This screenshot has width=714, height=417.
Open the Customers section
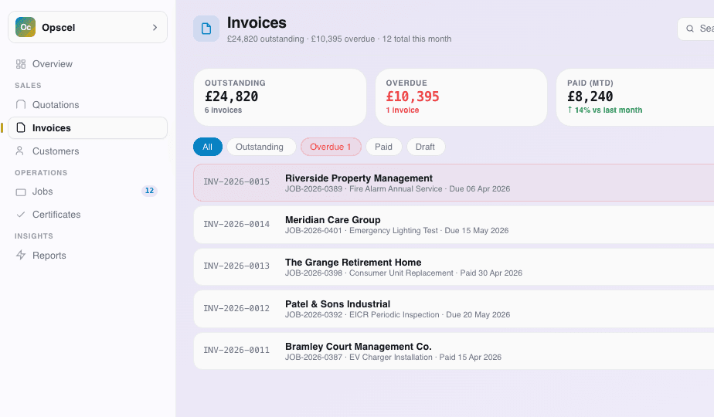tap(56, 151)
